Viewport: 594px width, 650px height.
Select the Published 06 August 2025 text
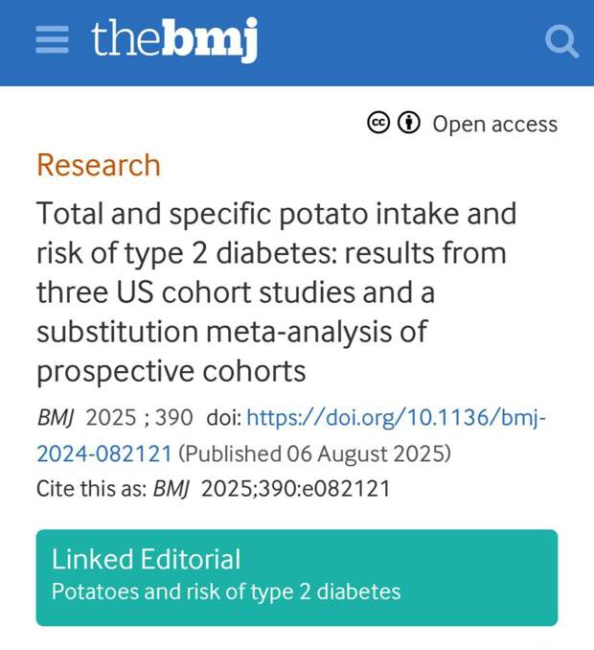(315, 453)
